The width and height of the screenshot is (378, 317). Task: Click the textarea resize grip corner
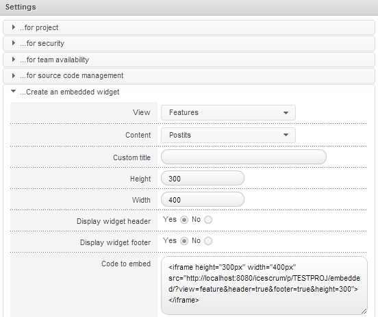(364, 312)
